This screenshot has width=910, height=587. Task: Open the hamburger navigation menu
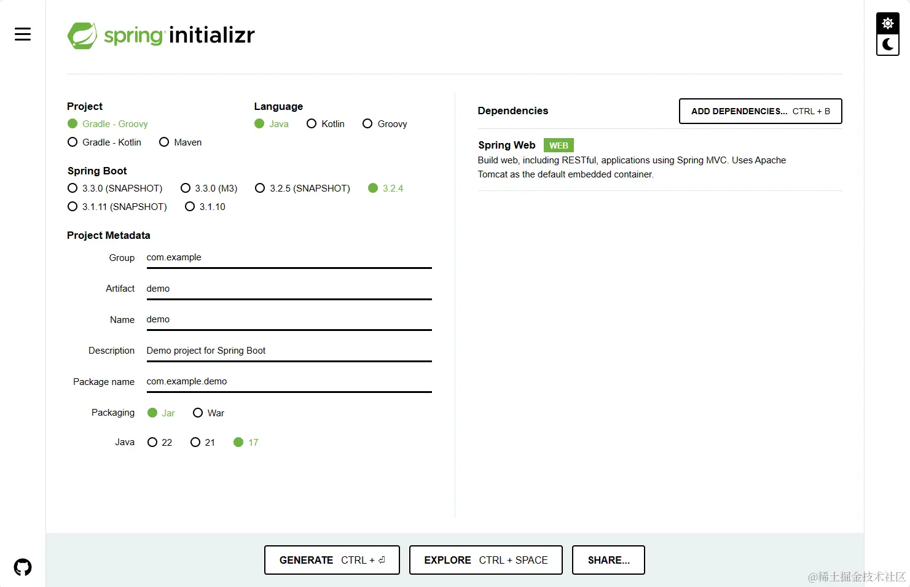coord(23,34)
